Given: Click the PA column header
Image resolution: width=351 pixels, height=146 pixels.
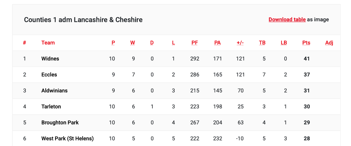Looking at the screenshot, I should coord(217,43).
